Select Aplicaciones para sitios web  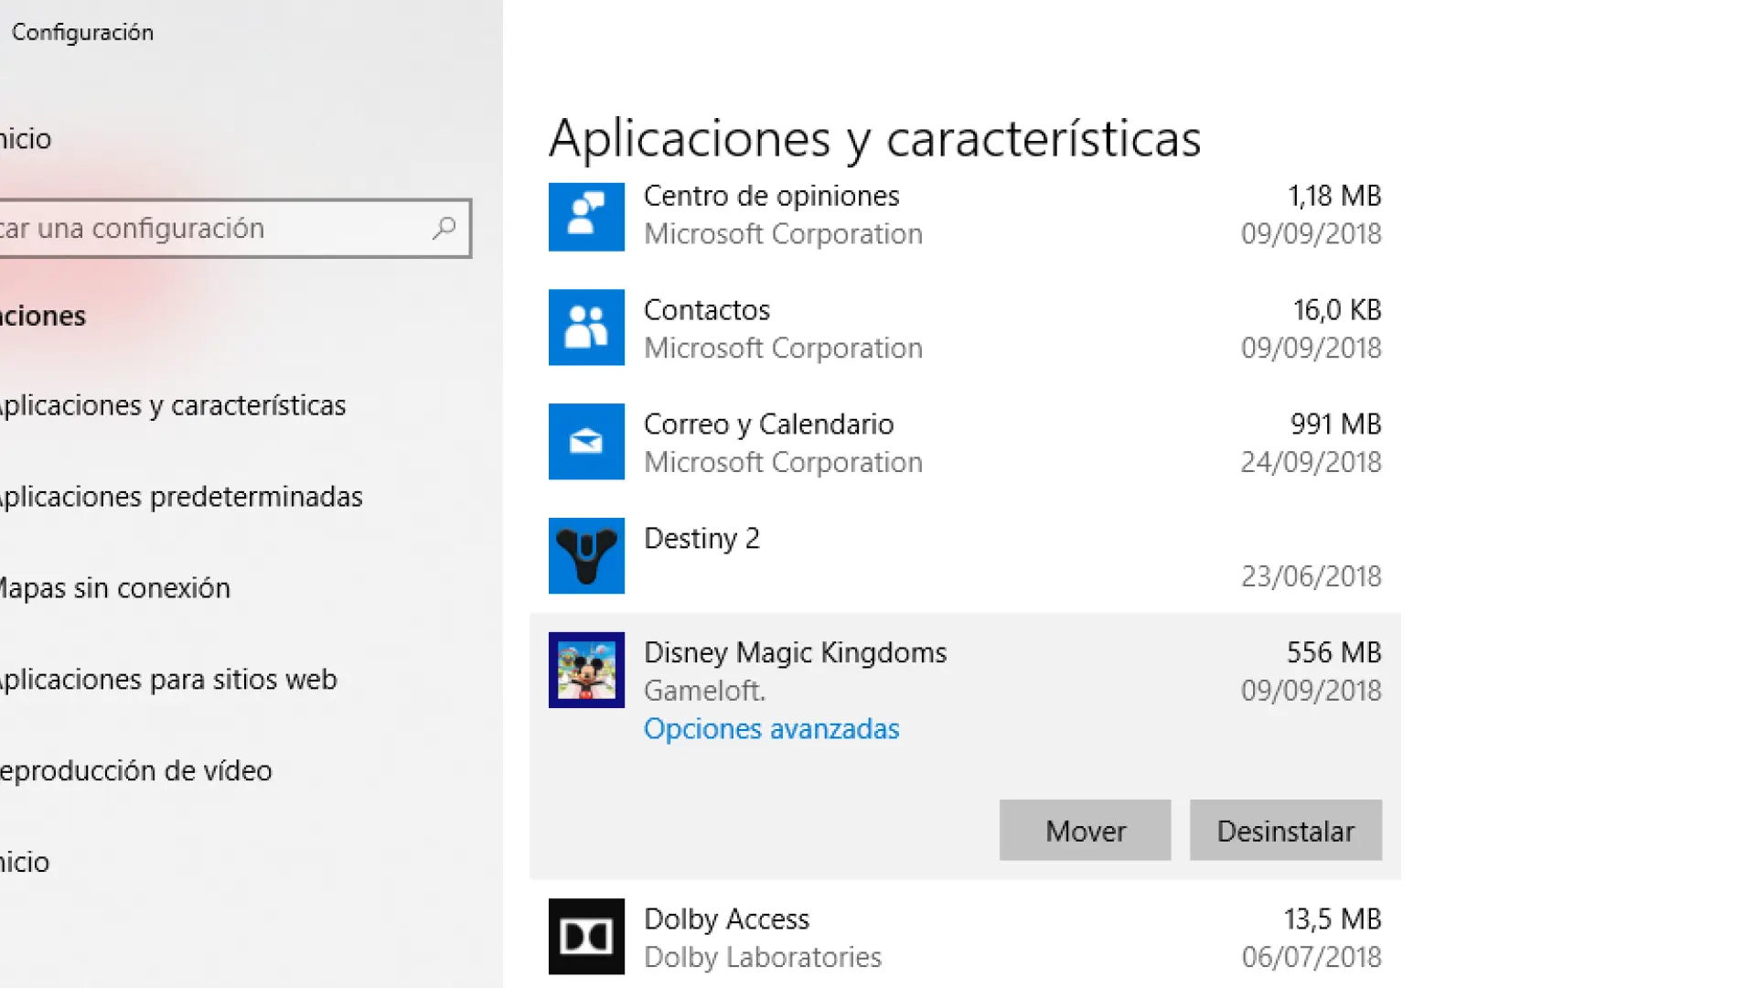click(167, 680)
